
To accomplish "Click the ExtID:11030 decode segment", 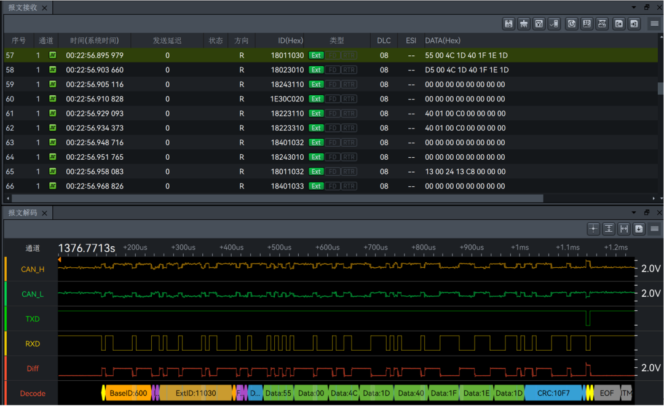I will (196, 393).
